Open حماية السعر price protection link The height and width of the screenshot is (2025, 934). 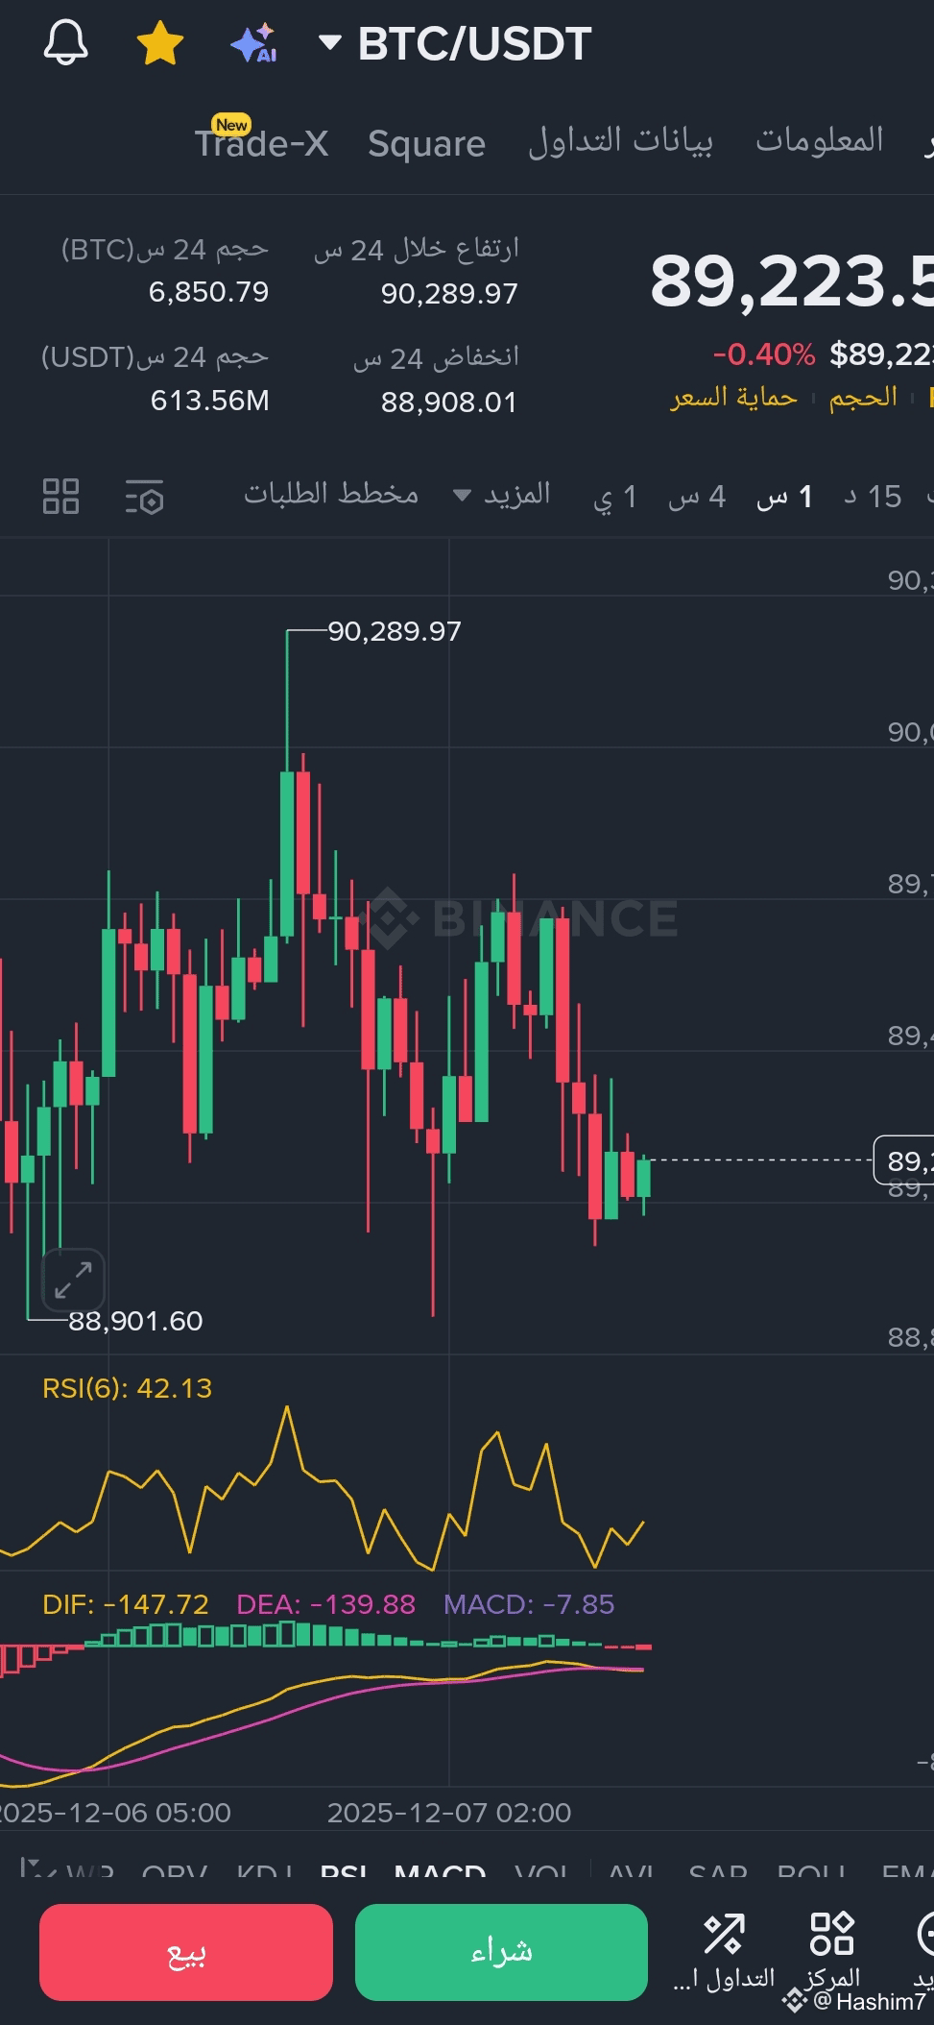[x=734, y=397]
